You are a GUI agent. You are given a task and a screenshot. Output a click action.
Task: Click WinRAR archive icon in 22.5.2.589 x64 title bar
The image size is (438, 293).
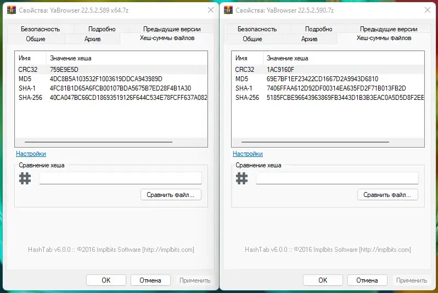pyautogui.click(x=12, y=10)
